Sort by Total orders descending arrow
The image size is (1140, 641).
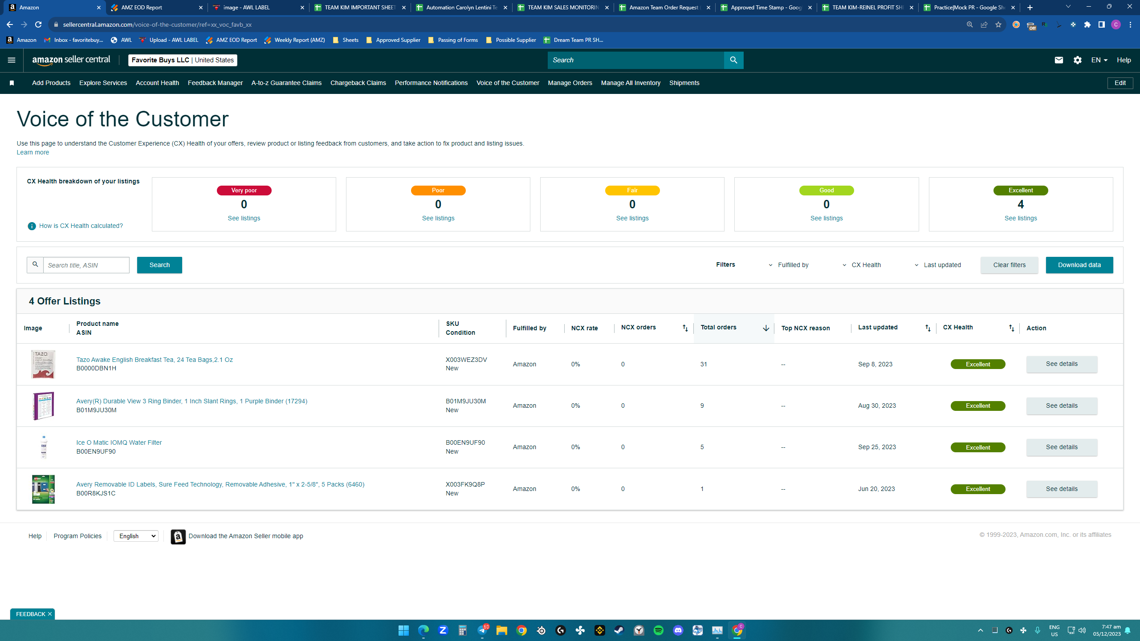pos(765,328)
